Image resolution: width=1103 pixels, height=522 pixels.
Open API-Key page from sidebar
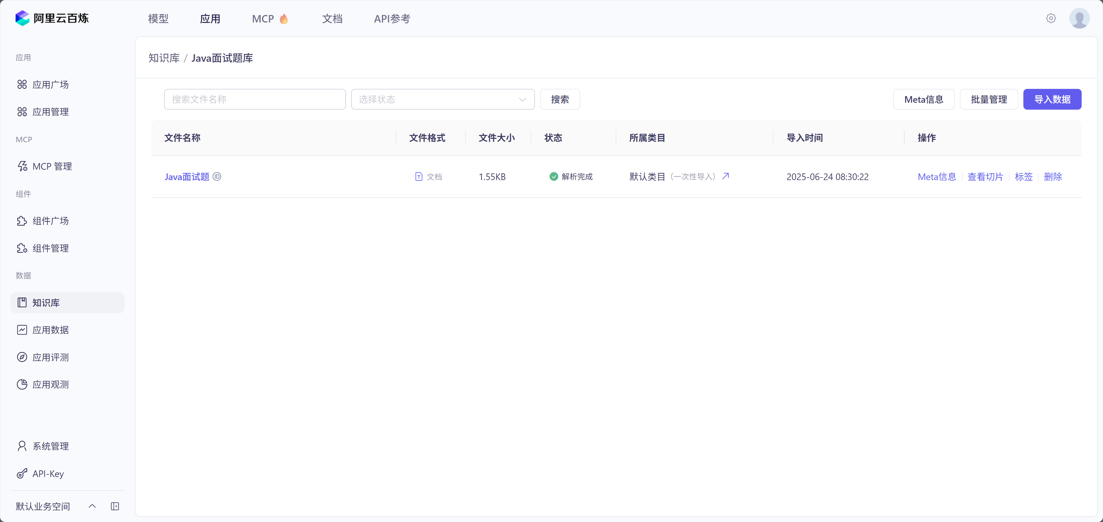pos(48,474)
